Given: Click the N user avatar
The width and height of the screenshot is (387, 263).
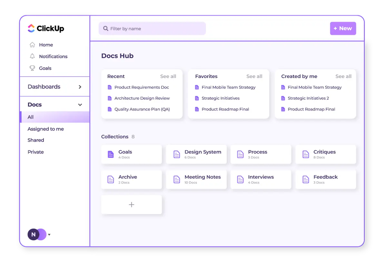Looking at the screenshot, I should [34, 235].
